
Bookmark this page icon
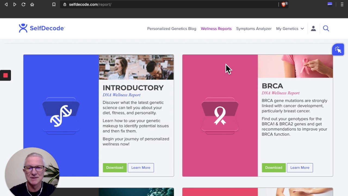pos(54,4)
